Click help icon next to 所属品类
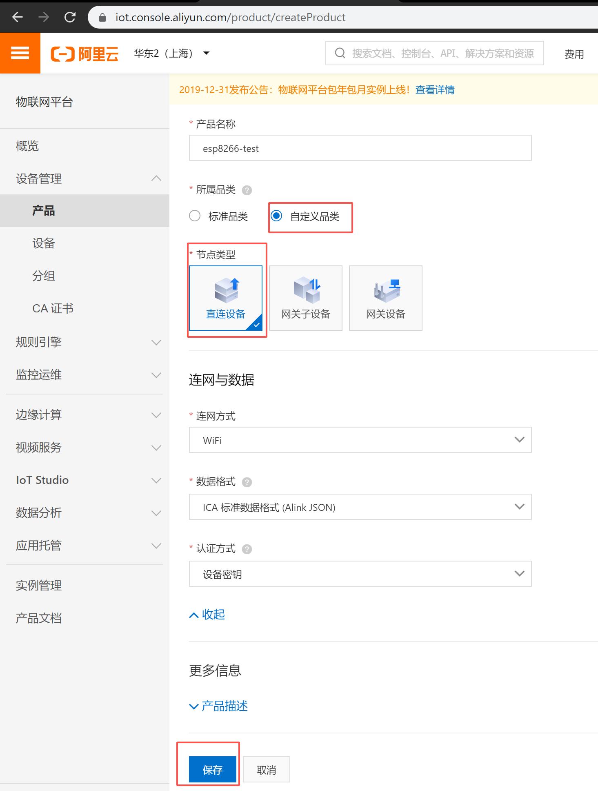598x791 pixels. pyautogui.click(x=247, y=190)
